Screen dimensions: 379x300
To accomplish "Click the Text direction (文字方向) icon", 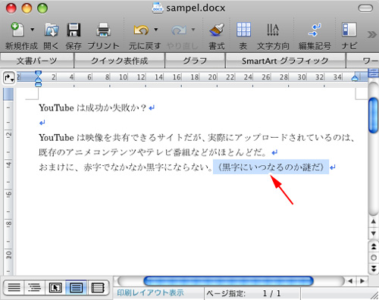I will pos(273,30).
